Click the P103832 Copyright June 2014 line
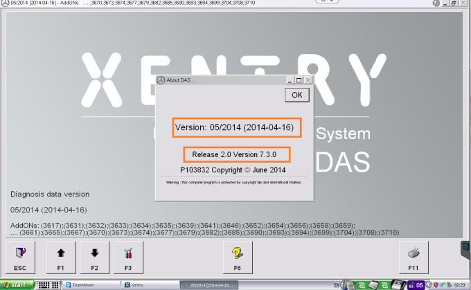Image resolution: width=471 pixels, height=290 pixels. coord(233,170)
